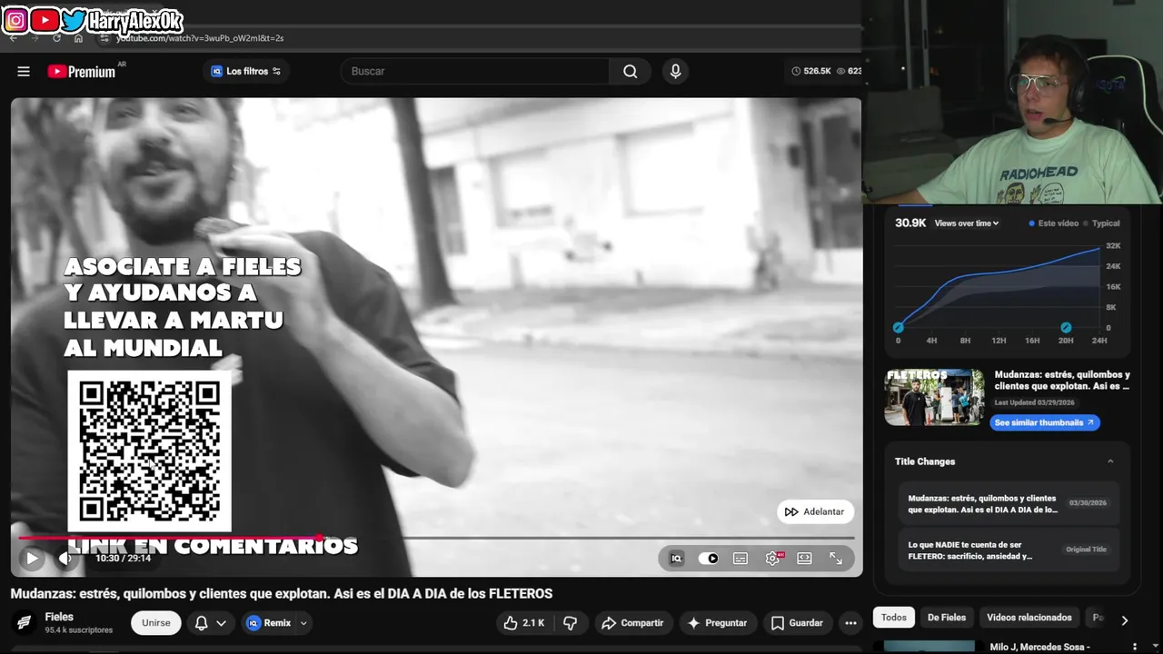Viewport: 1163px width, 654px height.
Task: Open the YouTube hamburger guide menu
Action: pos(24,71)
